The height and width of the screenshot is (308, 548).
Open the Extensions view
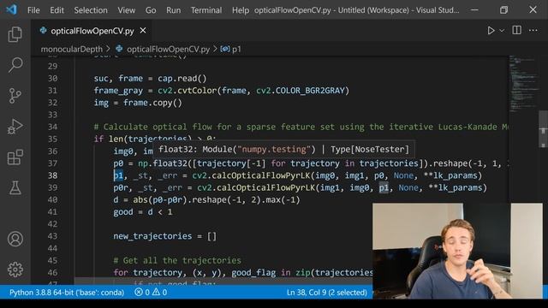(x=15, y=157)
